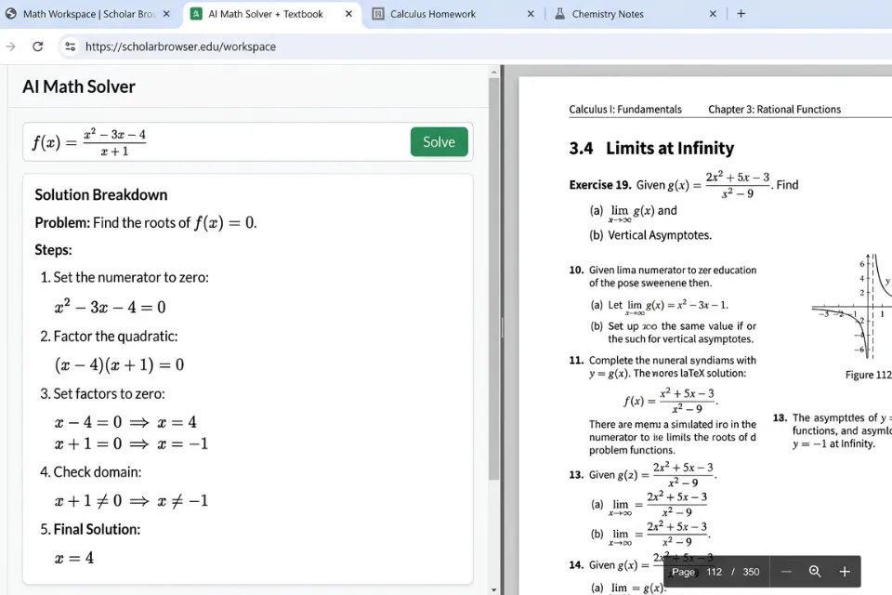Click the forward navigation arrow
Viewport: 892px width, 595px height.
(11, 46)
